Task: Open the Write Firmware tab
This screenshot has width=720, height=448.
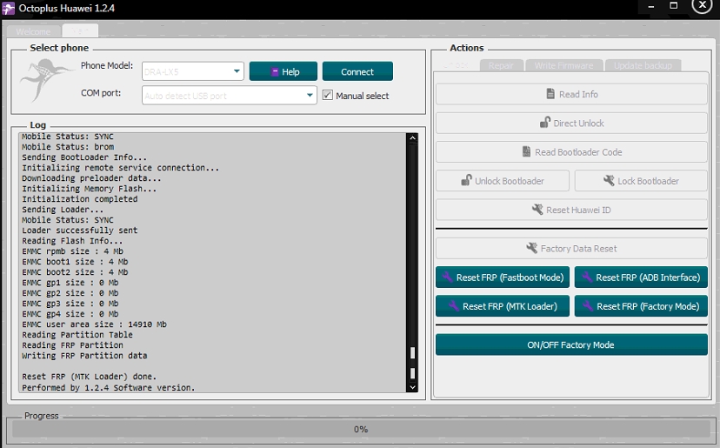Action: click(x=563, y=65)
